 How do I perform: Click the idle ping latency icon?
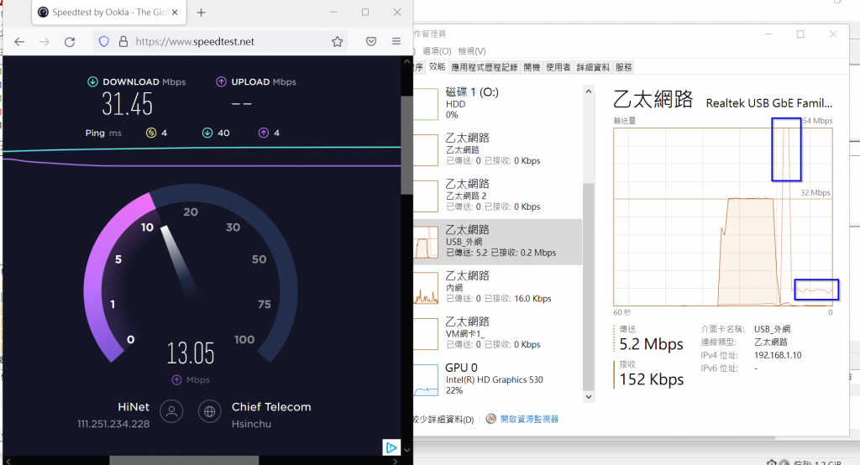[151, 133]
